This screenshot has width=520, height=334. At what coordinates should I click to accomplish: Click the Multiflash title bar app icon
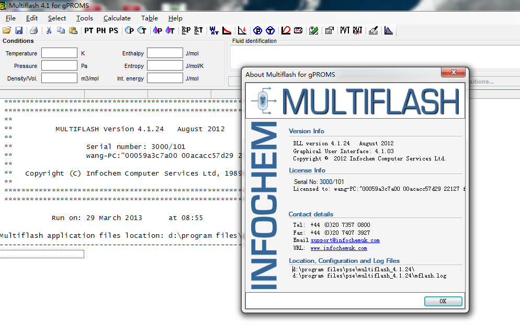pyautogui.click(x=3, y=5)
